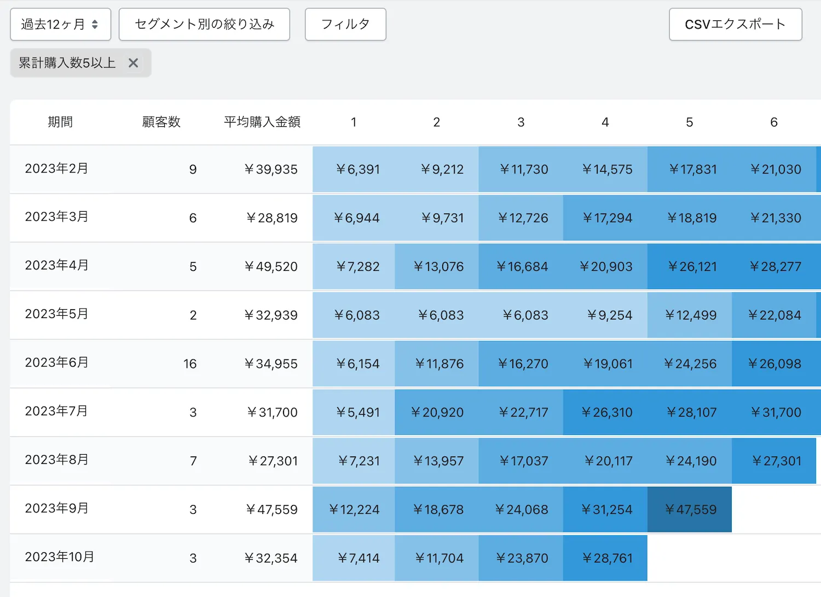Viewport: 821px width, 597px height.
Task: Open the フィルタ button
Action: point(345,24)
